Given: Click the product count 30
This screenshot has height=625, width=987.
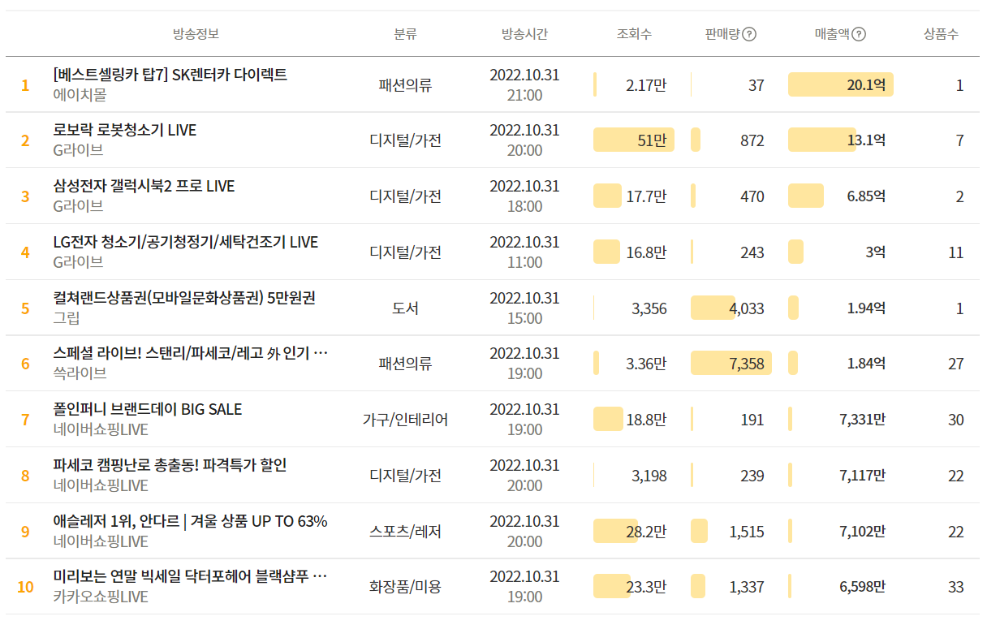Looking at the screenshot, I should coord(956,420).
